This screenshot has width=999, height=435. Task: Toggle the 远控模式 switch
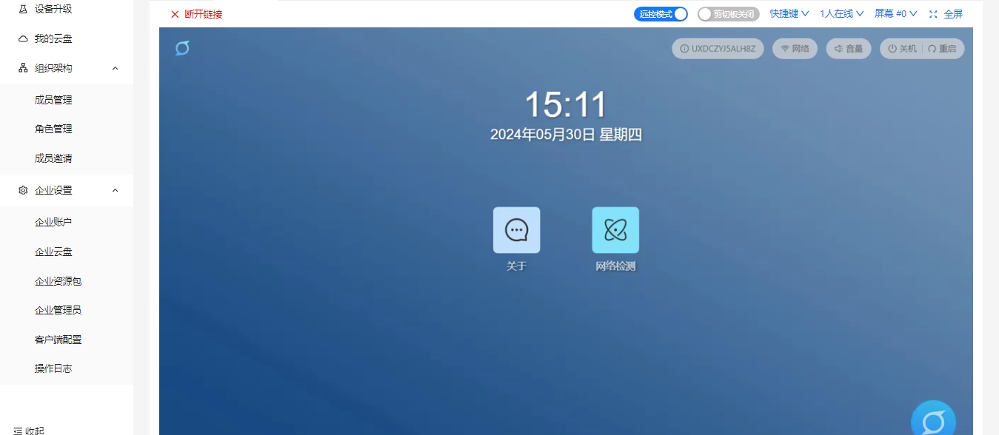661,14
